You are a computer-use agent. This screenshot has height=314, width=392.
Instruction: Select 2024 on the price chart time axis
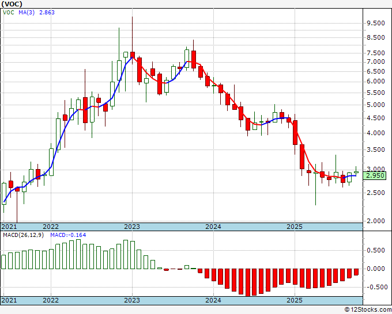coord(213,227)
